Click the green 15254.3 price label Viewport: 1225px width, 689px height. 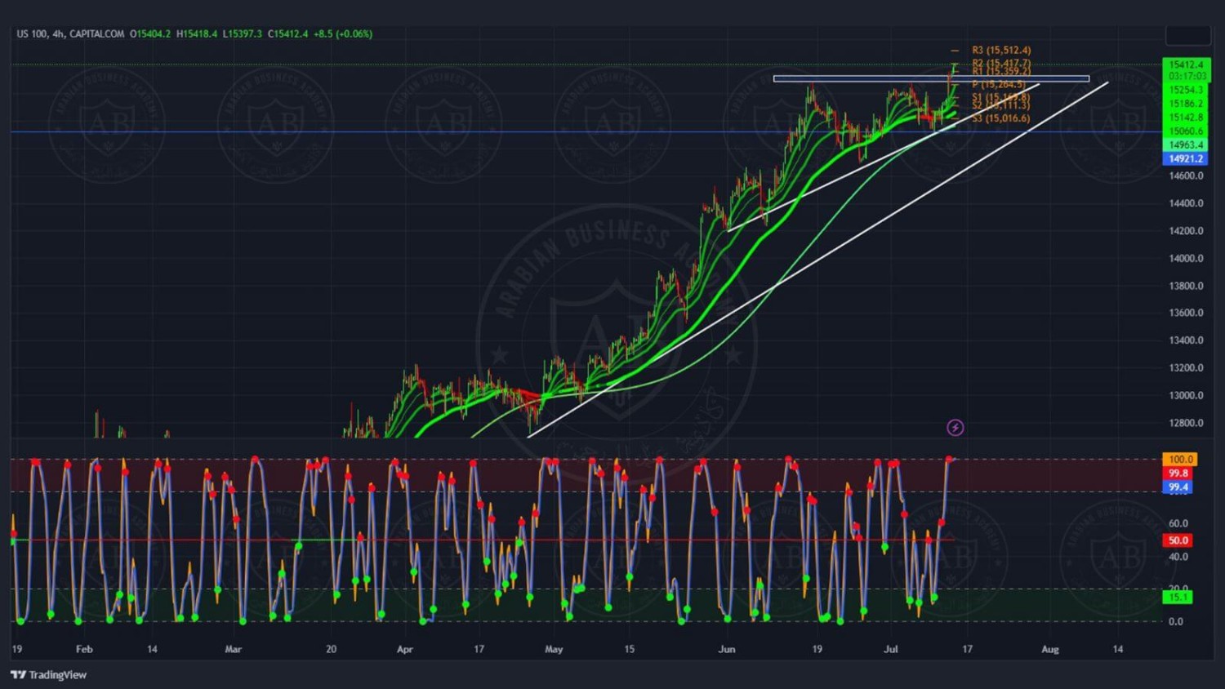click(x=1186, y=90)
